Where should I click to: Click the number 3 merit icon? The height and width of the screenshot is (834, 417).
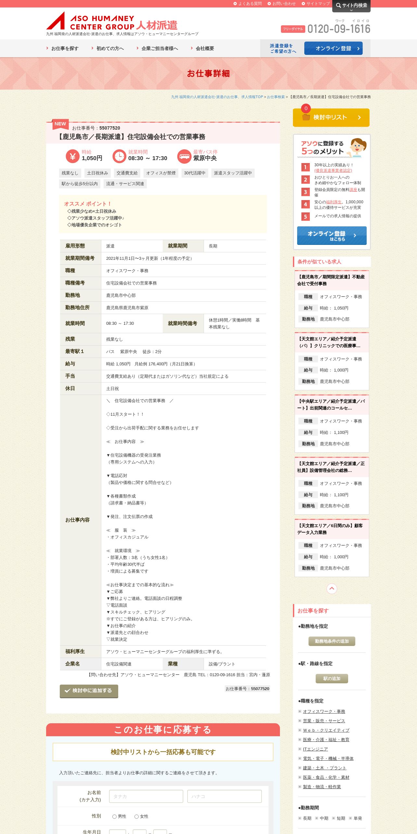point(305,192)
